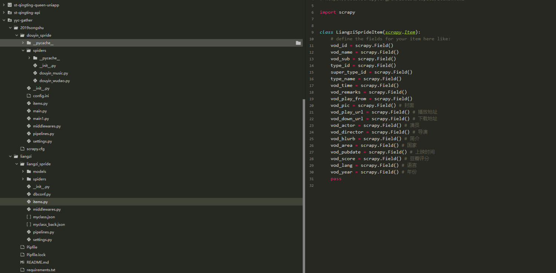Collapse the spiders folder under douyin_spride
The image size is (556, 273).
tap(23, 51)
